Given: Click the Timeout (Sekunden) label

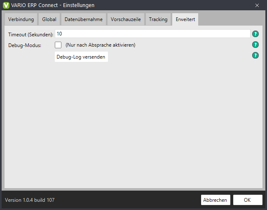Looking at the screenshot, I should click(x=31, y=35).
